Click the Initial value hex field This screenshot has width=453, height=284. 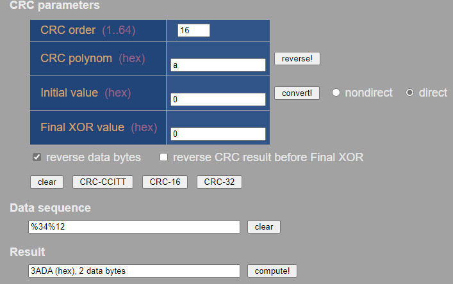pos(218,99)
